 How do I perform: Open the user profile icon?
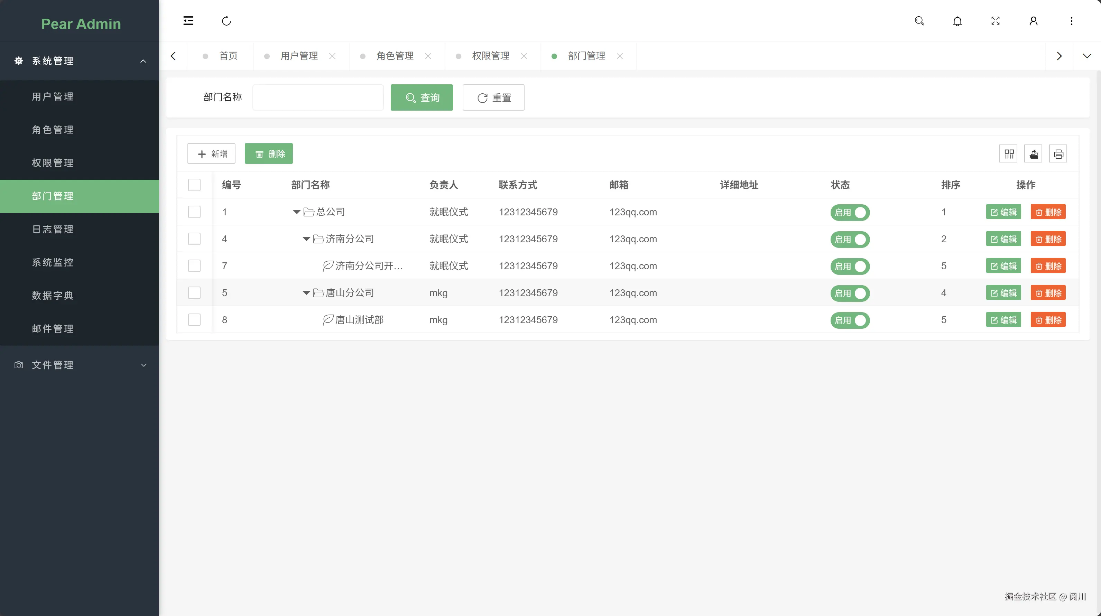click(x=1034, y=21)
